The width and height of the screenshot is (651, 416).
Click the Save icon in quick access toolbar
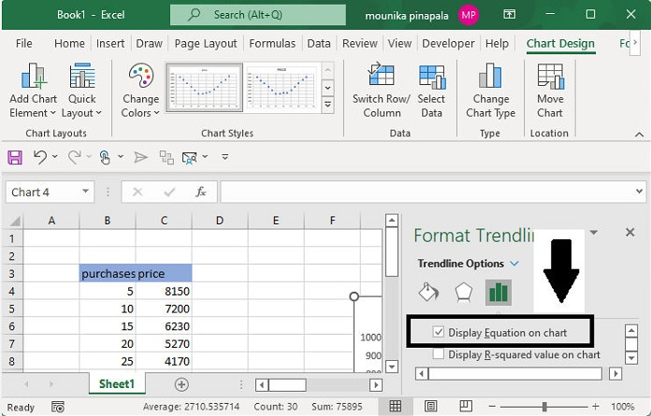click(16, 157)
